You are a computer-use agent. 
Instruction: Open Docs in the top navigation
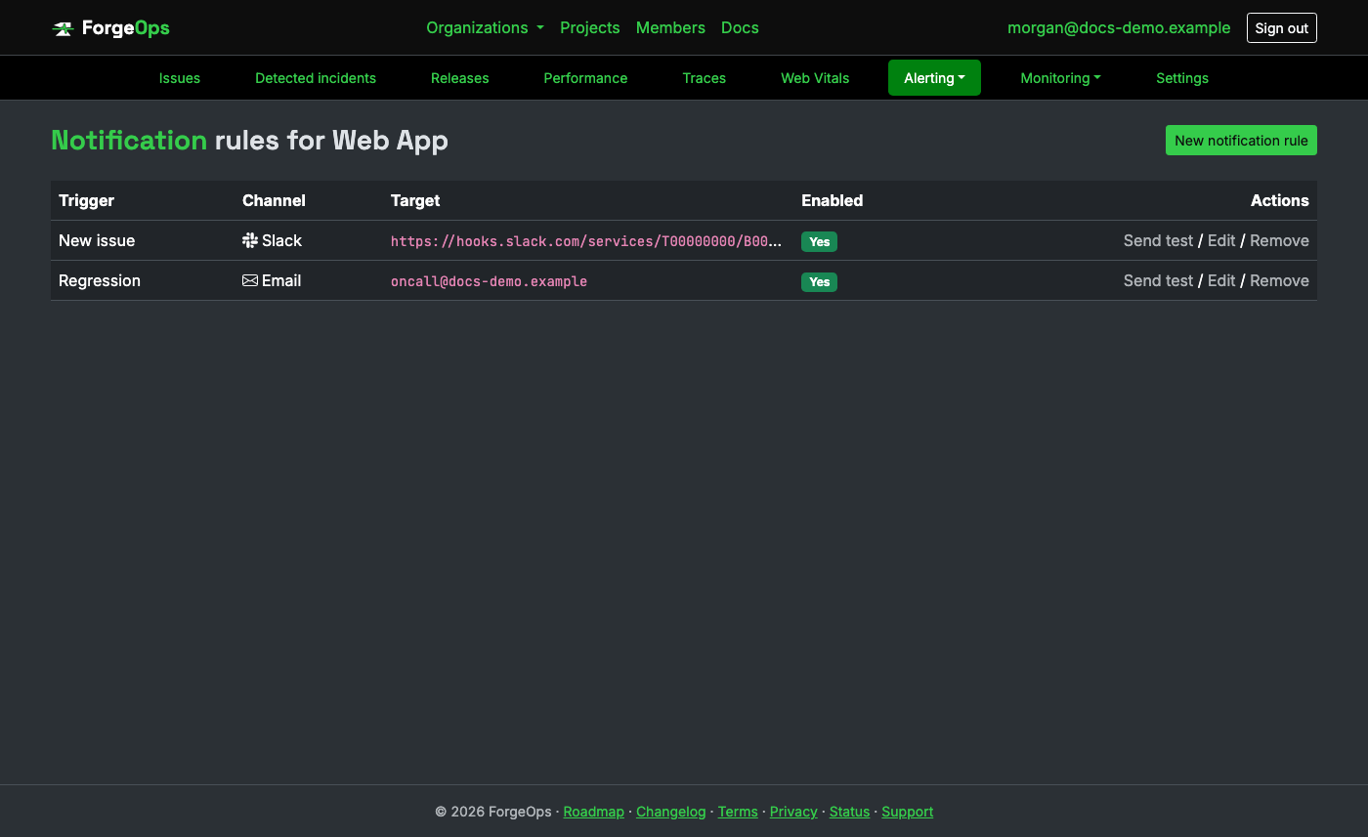tap(740, 27)
